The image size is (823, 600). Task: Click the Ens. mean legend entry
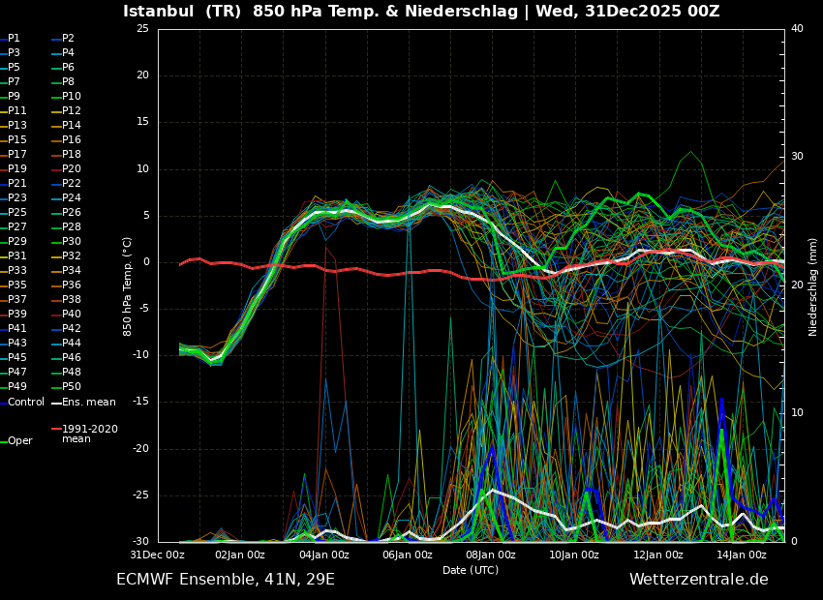pyautogui.click(x=83, y=403)
